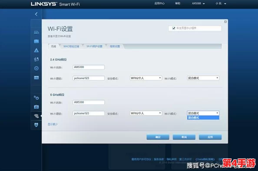
Task: Open the warning triangle sidebar icon
Action: (x=36, y=50)
